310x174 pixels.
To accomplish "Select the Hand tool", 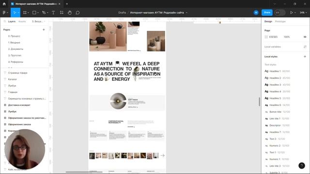I will [x=70, y=13].
